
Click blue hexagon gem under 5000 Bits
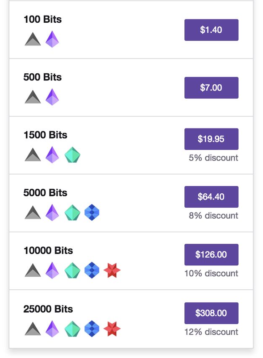(92, 212)
